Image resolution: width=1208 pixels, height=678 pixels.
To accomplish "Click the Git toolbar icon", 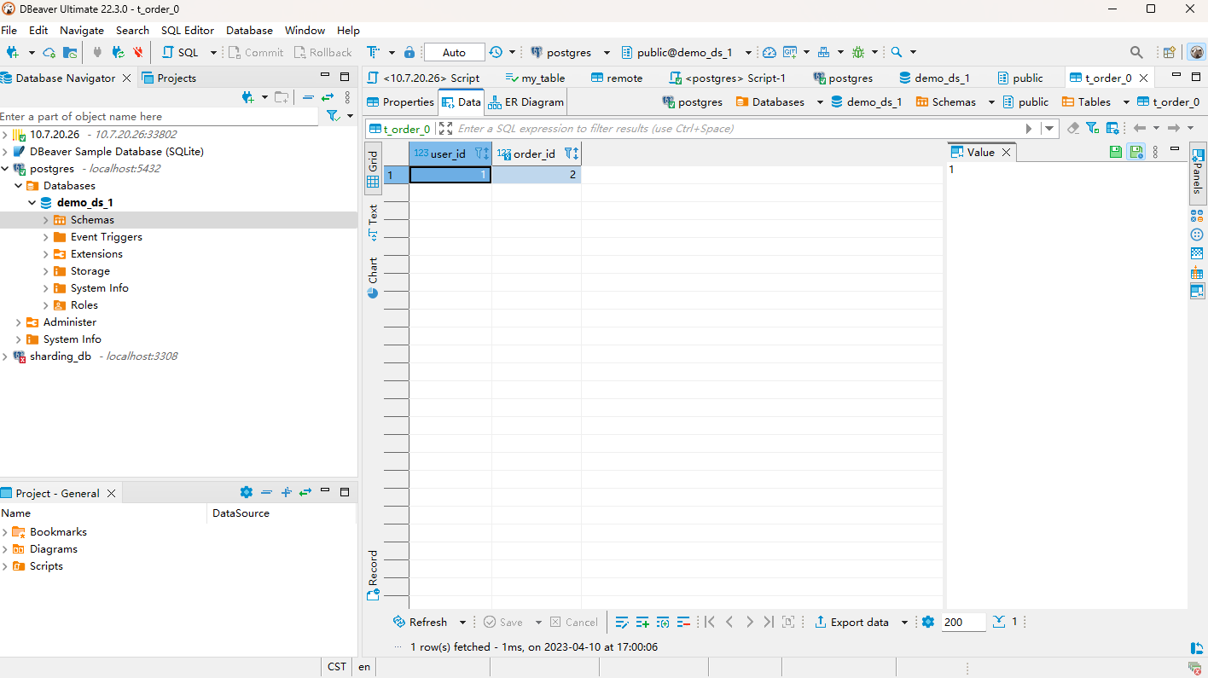I will pyautogui.click(x=790, y=52).
